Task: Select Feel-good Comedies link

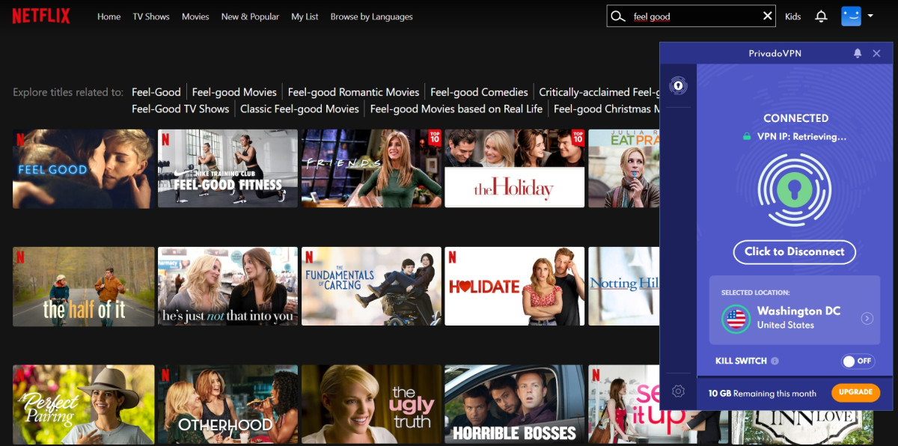Action: [479, 92]
